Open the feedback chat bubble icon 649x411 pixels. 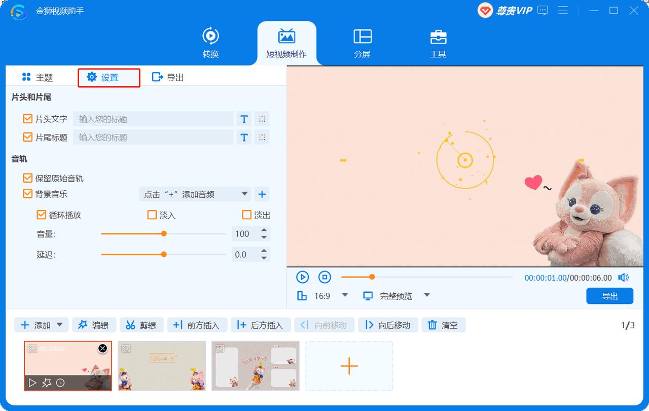tap(543, 10)
